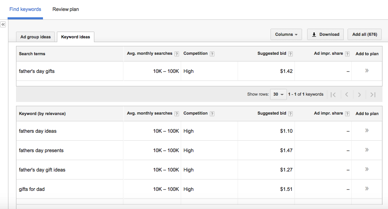Add 'fathers day presents' to plan
The image size is (388, 209).
point(367,150)
